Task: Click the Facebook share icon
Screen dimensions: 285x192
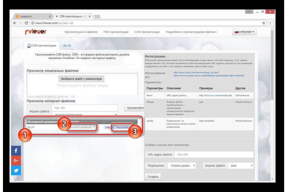Action: pos(16,151)
